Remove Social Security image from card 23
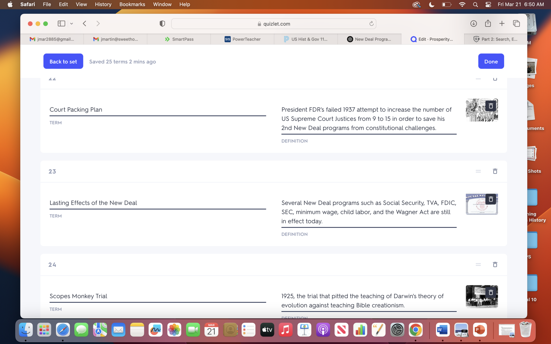This screenshot has width=551, height=344. 490,199
